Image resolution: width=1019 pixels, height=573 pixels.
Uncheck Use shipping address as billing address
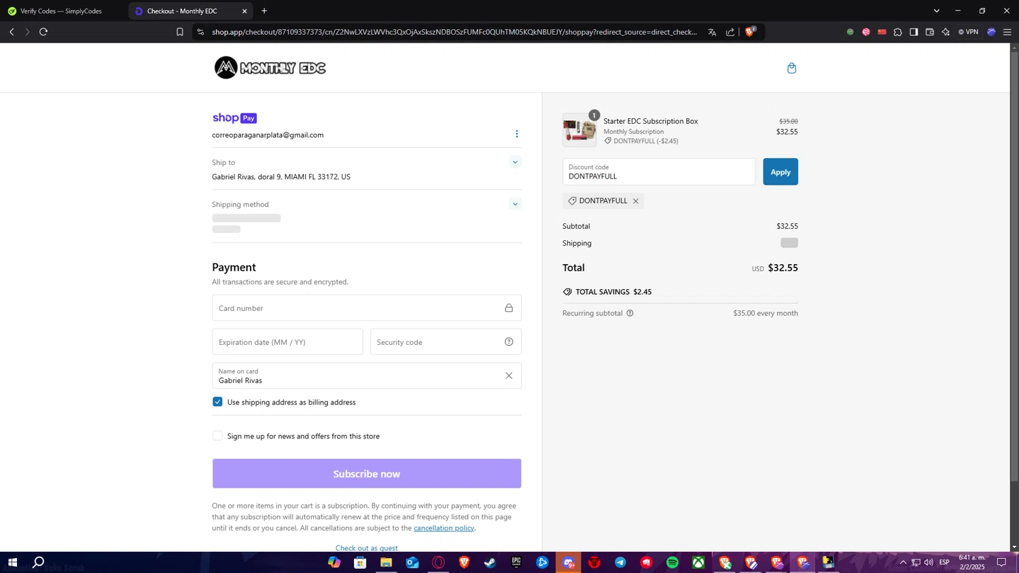217,402
